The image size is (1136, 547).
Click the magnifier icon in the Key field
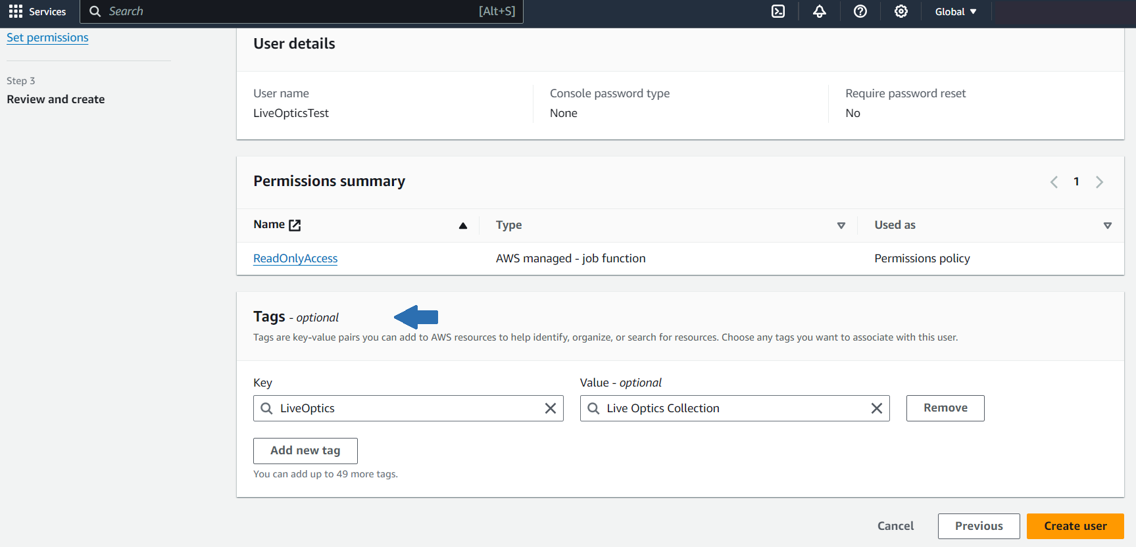(266, 408)
